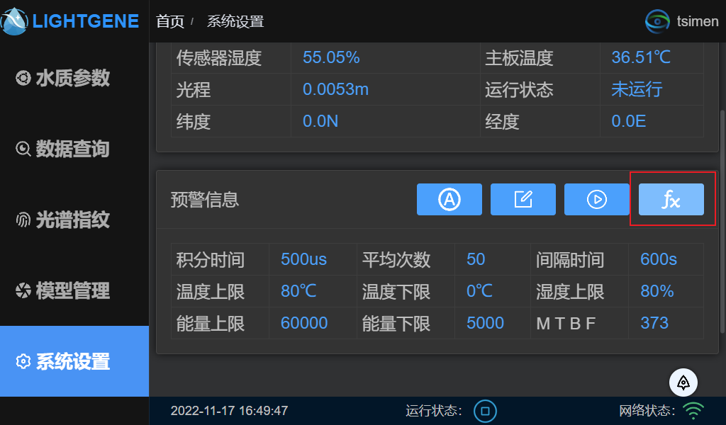The height and width of the screenshot is (425, 726).
Task: Click the 80% 湿度上限 value
Action: click(657, 291)
